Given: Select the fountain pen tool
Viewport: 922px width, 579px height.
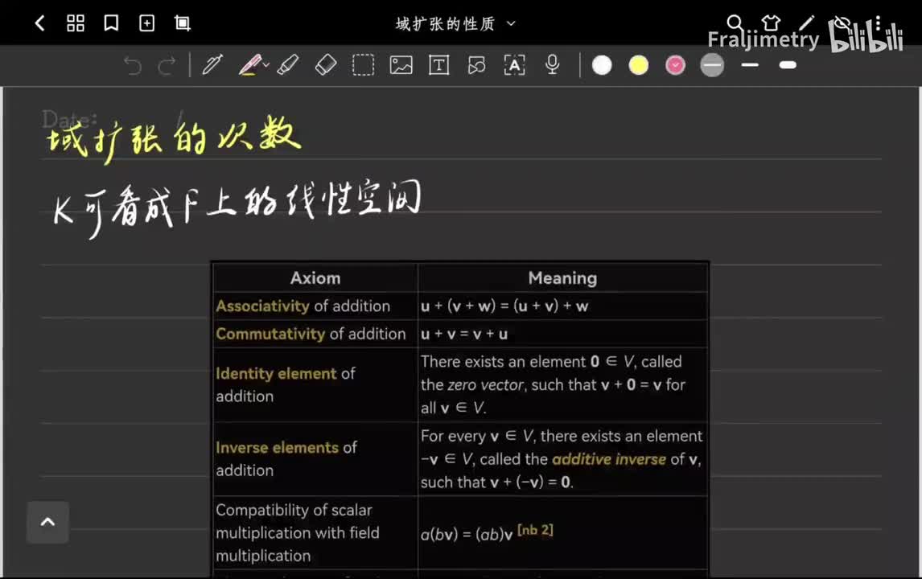Looking at the screenshot, I should click(212, 64).
